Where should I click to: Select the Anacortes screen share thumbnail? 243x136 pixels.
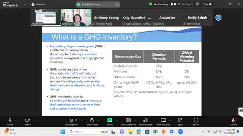coord(46,17)
